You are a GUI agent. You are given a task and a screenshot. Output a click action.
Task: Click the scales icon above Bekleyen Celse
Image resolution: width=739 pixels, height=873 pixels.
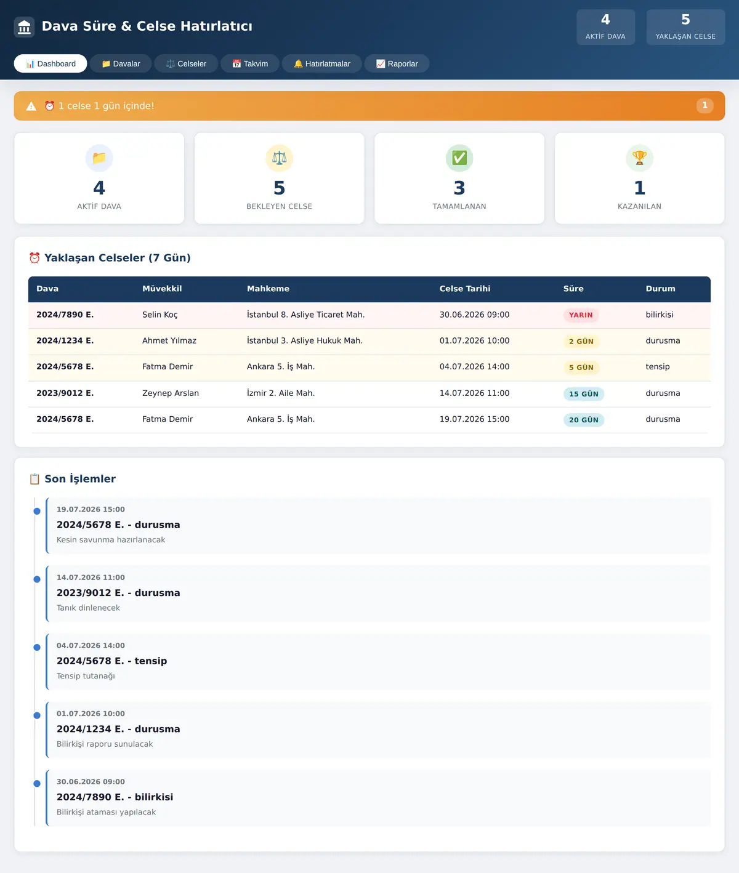pos(280,158)
